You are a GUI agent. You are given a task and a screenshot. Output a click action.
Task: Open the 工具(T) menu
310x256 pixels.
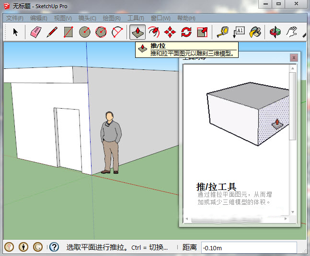pyautogui.click(x=136, y=18)
